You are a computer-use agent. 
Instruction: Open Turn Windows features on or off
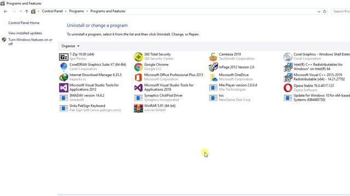click(31, 42)
